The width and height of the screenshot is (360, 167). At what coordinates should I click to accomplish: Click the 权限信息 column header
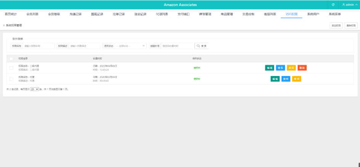click(23, 59)
